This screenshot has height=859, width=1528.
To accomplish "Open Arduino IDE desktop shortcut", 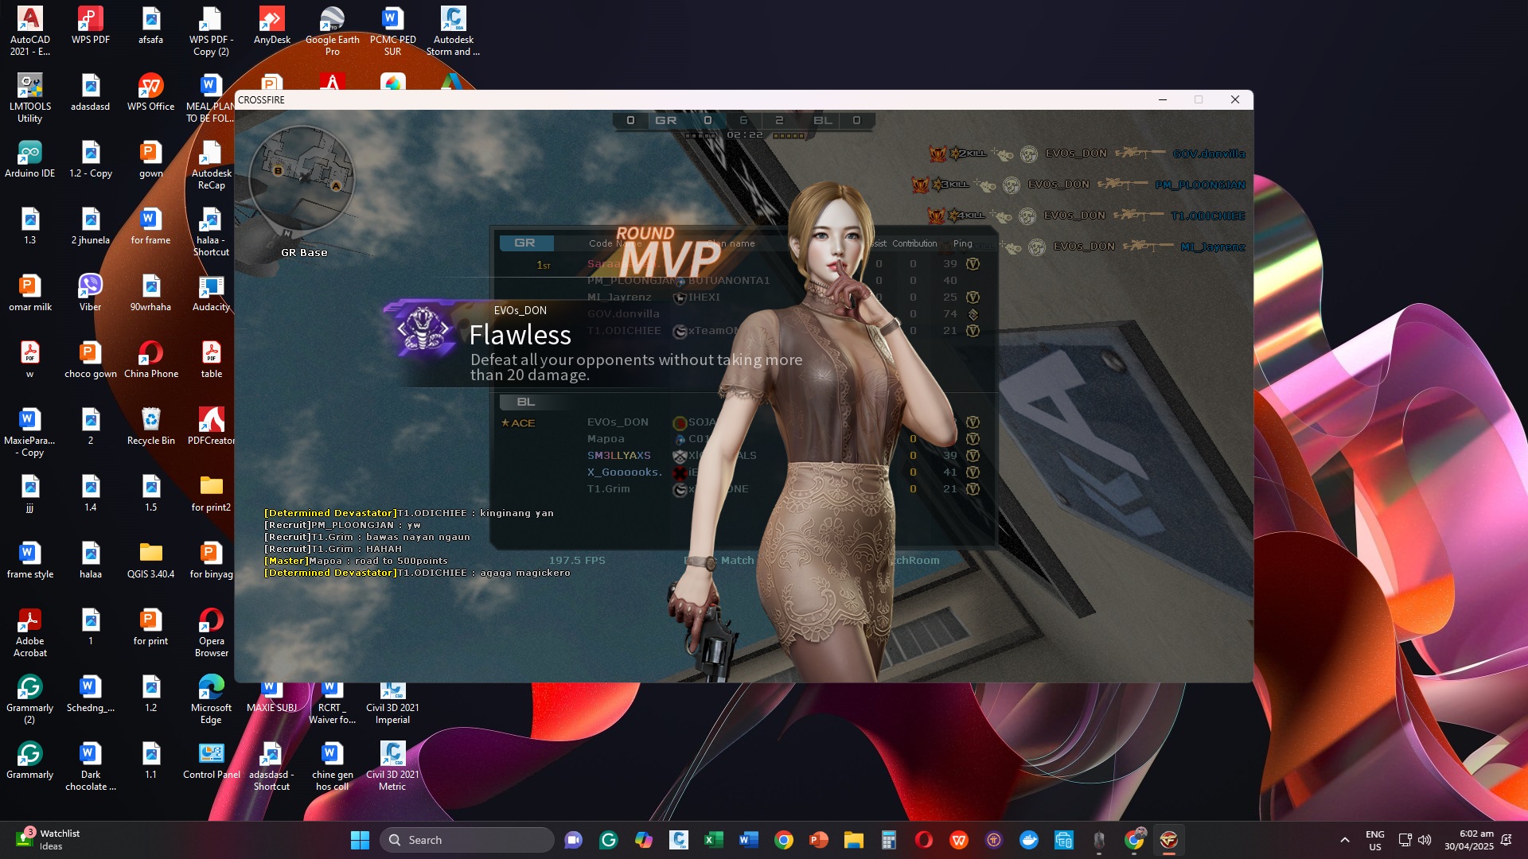I will tap(30, 158).
